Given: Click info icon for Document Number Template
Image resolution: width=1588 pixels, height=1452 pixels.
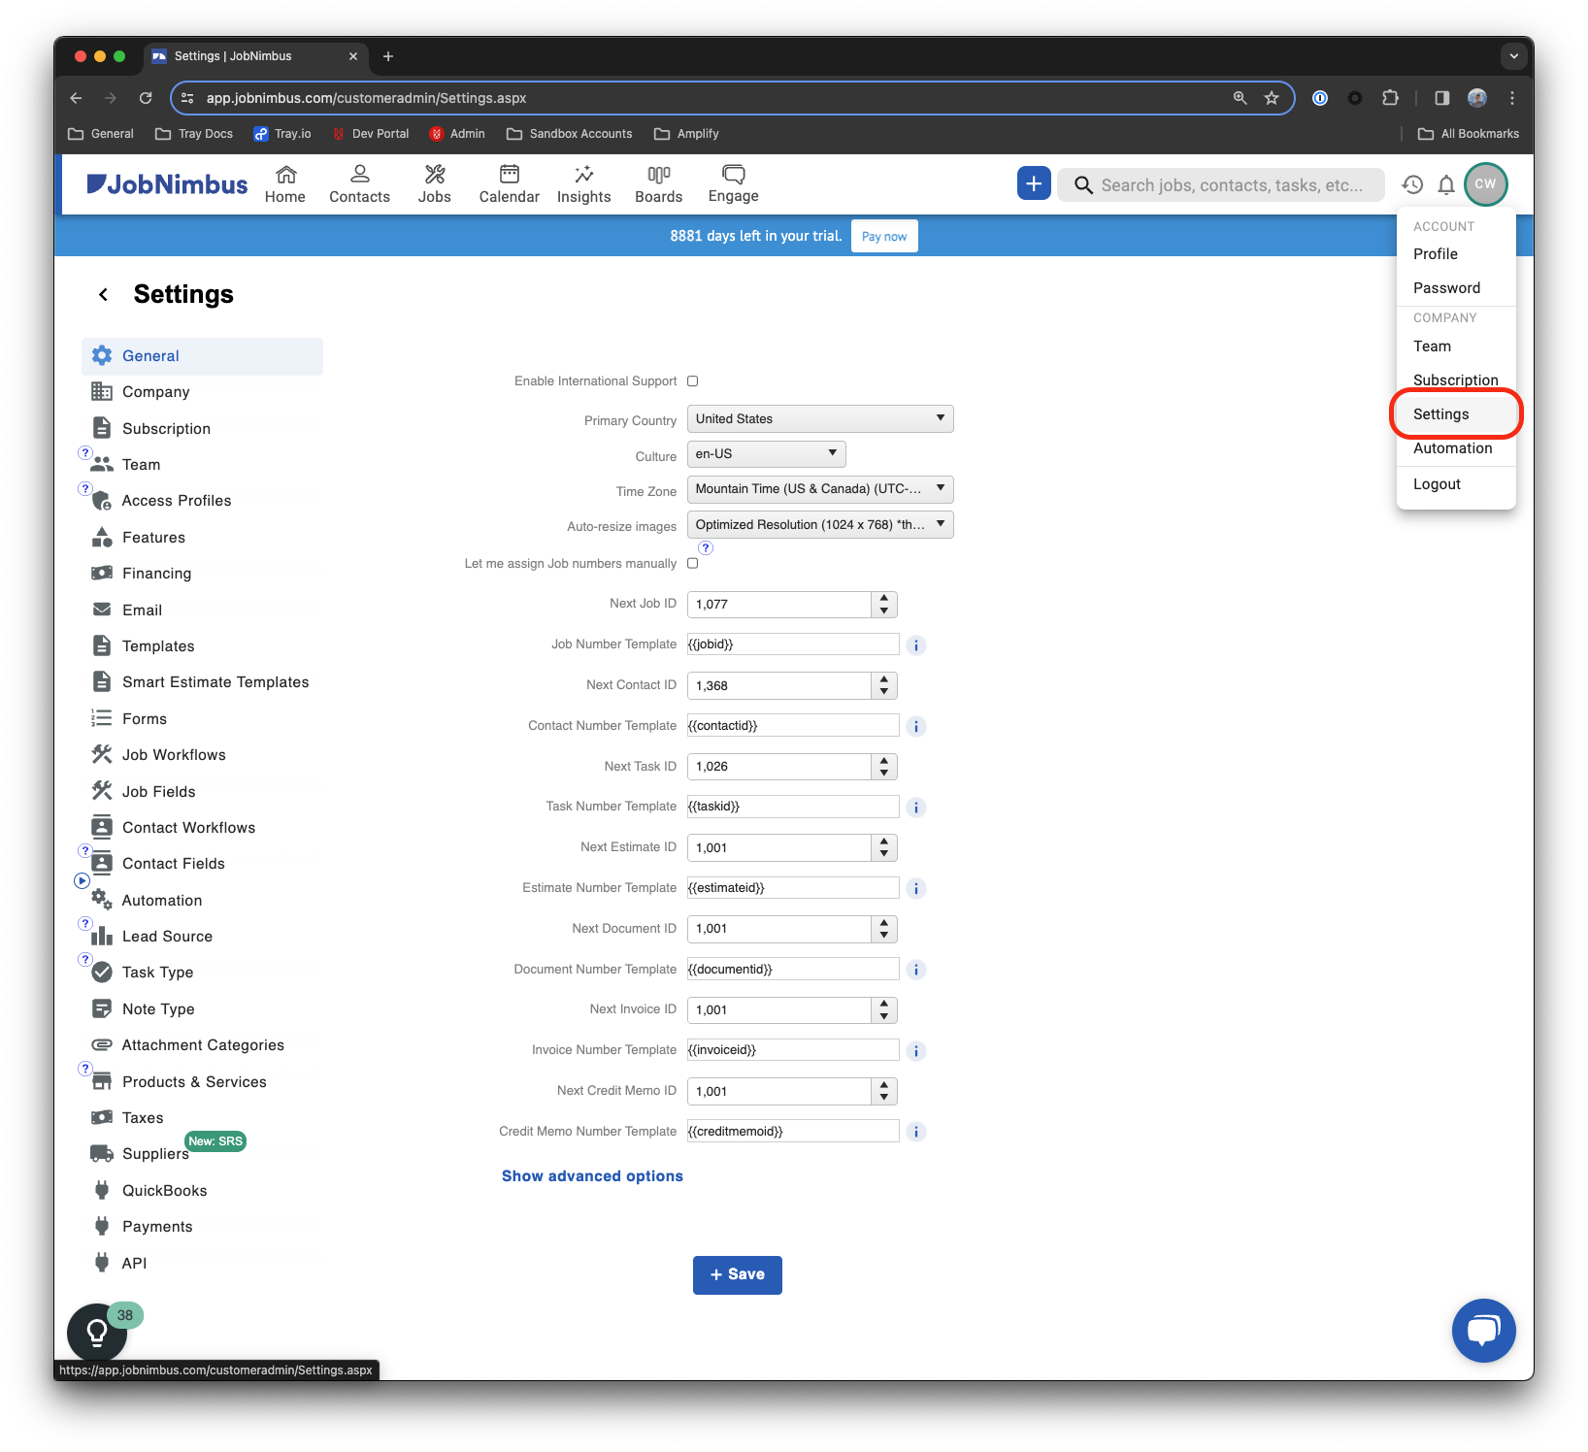Looking at the screenshot, I should click(x=915, y=970).
